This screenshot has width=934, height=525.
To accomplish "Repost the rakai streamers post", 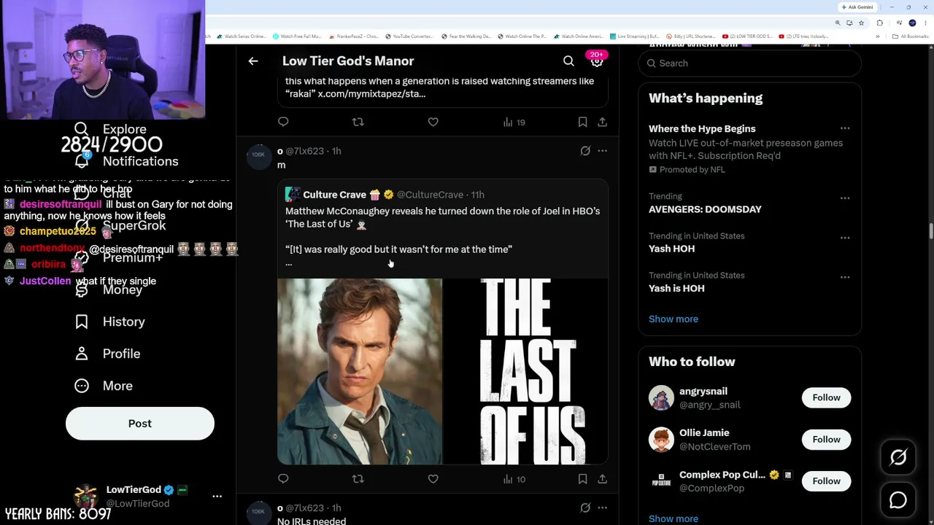I will (358, 122).
